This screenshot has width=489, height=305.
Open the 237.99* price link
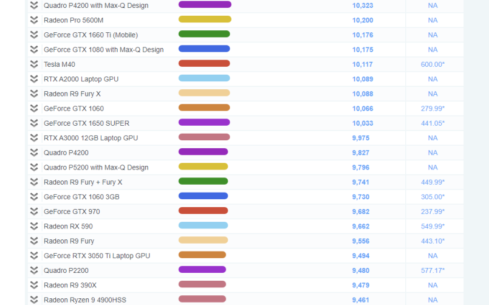(x=433, y=211)
